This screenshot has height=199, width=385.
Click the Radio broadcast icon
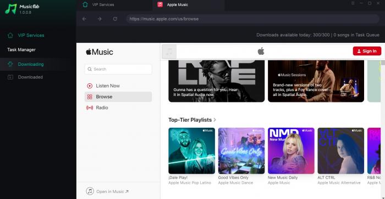(x=90, y=107)
